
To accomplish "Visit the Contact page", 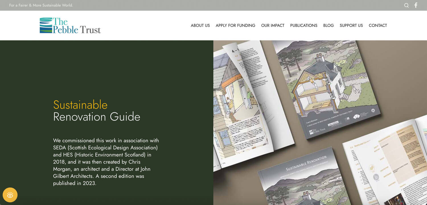I will point(378,26).
